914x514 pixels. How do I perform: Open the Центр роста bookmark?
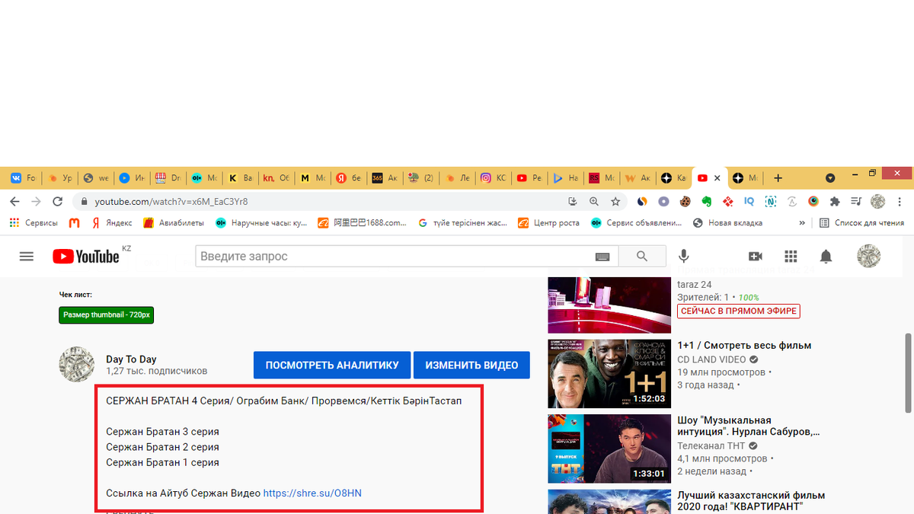tap(548, 223)
